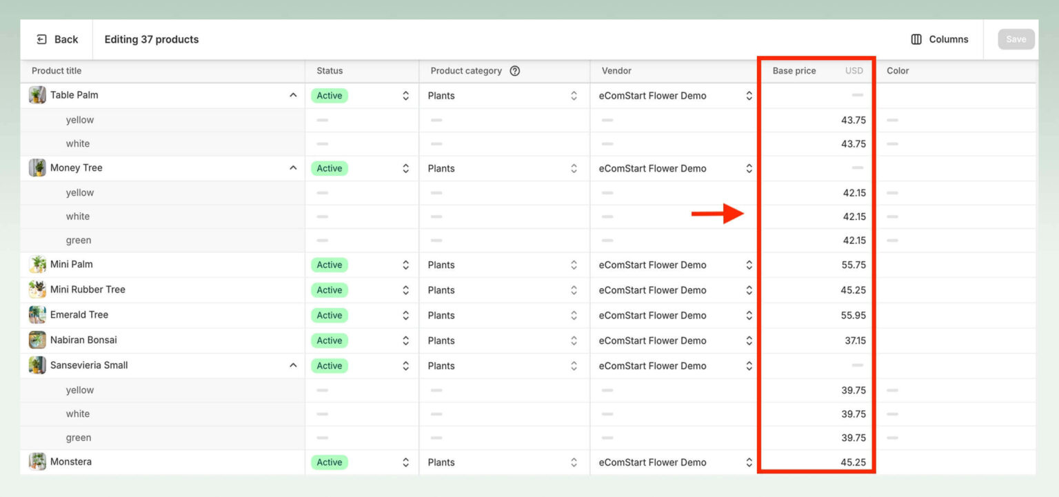The width and height of the screenshot is (1059, 497).
Task: Click the Product title column header
Action: pyautogui.click(x=57, y=70)
